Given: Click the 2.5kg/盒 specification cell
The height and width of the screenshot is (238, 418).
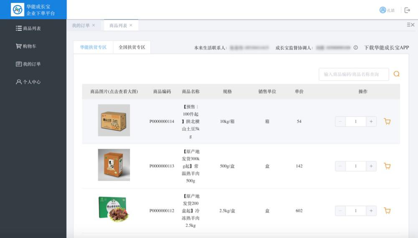Looking at the screenshot, I should (x=227, y=210).
